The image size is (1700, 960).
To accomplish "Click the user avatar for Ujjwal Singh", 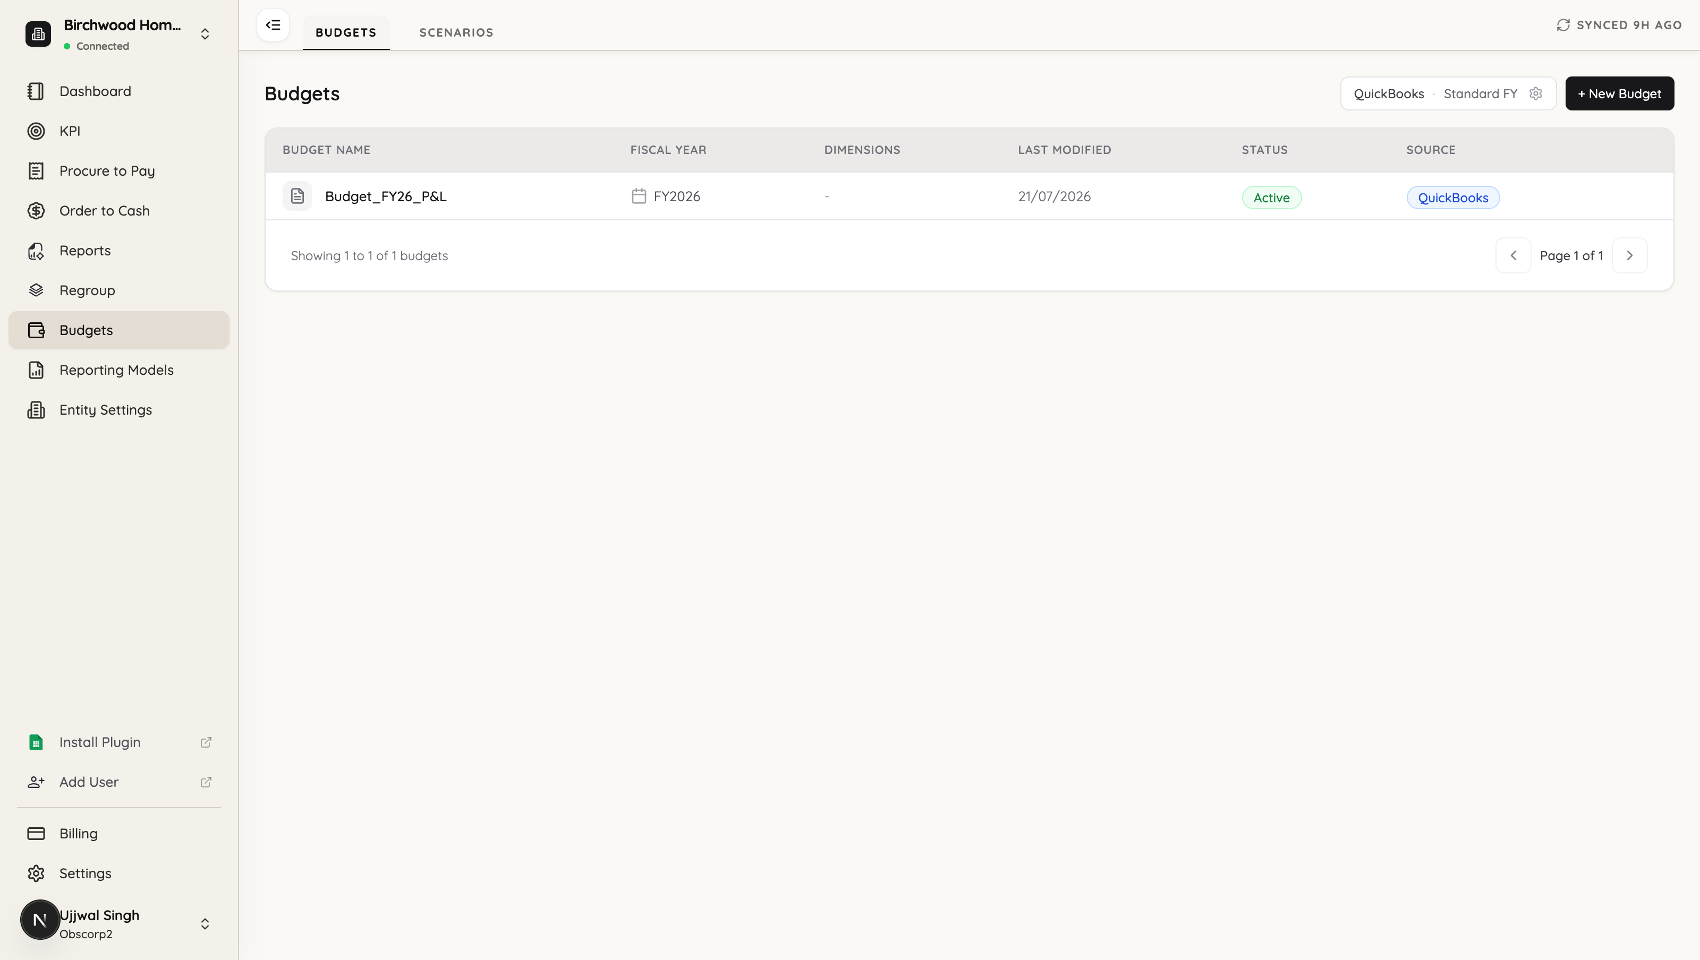I will coord(40,920).
